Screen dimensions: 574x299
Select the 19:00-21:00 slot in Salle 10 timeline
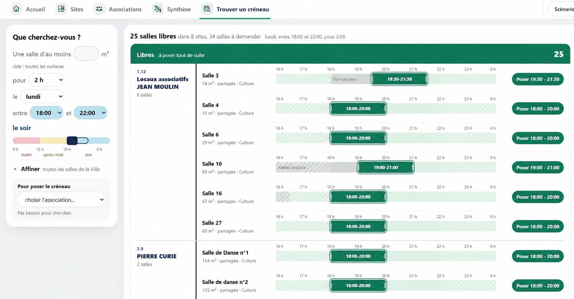point(386,167)
